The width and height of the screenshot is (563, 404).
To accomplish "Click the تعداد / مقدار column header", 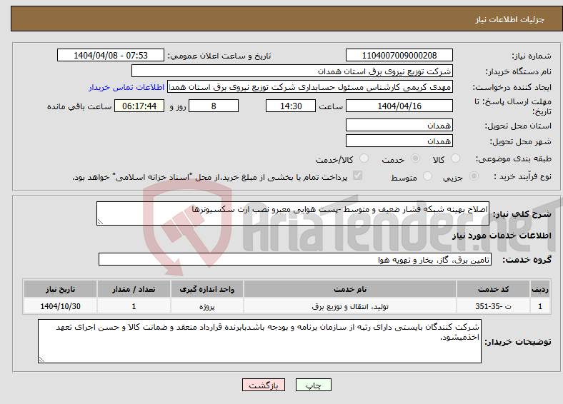I will tap(134, 289).
